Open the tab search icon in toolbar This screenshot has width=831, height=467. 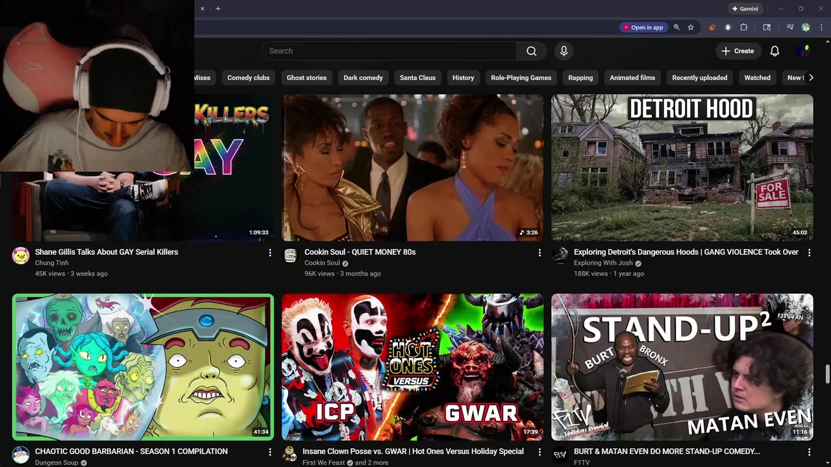pyautogui.click(x=767, y=27)
